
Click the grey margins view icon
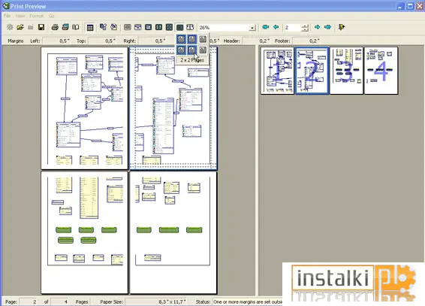point(128,27)
